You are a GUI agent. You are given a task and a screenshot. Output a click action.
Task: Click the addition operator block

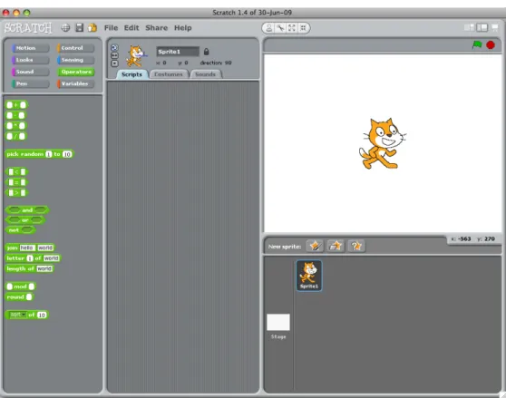coord(16,105)
